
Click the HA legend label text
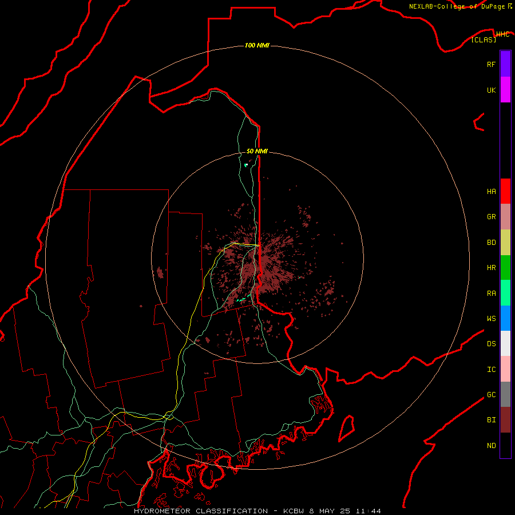492,192
